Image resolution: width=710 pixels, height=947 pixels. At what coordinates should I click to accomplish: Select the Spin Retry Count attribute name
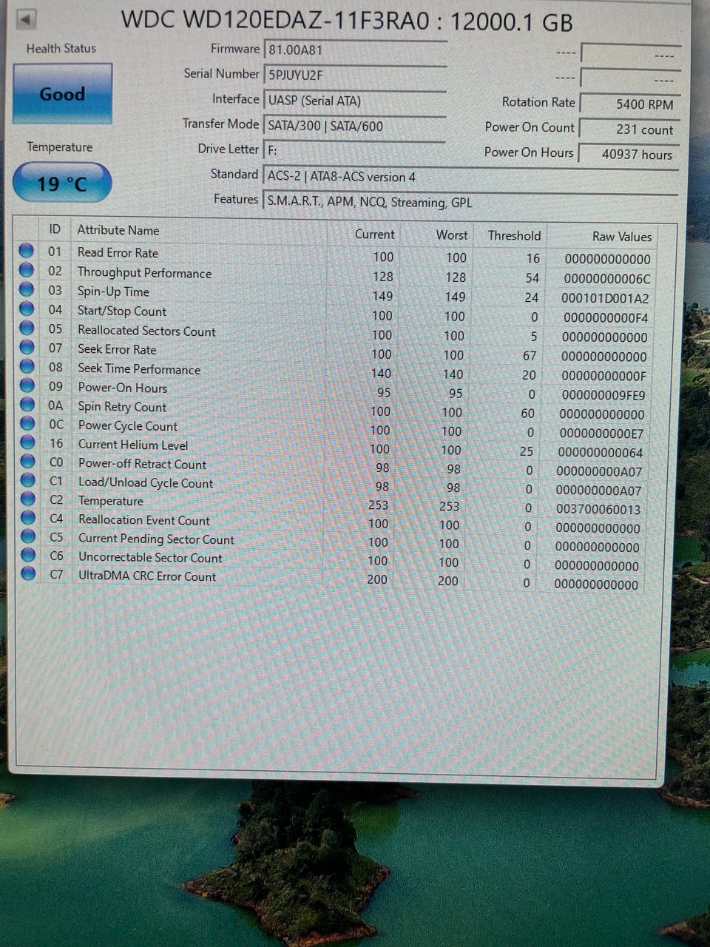coord(122,406)
